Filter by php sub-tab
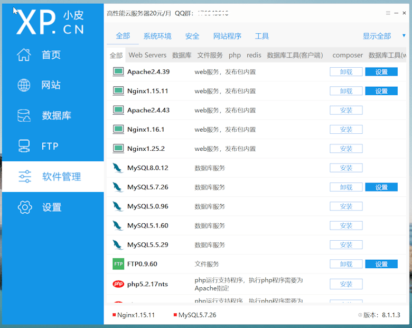The width and height of the screenshot is (412, 328). [235, 55]
